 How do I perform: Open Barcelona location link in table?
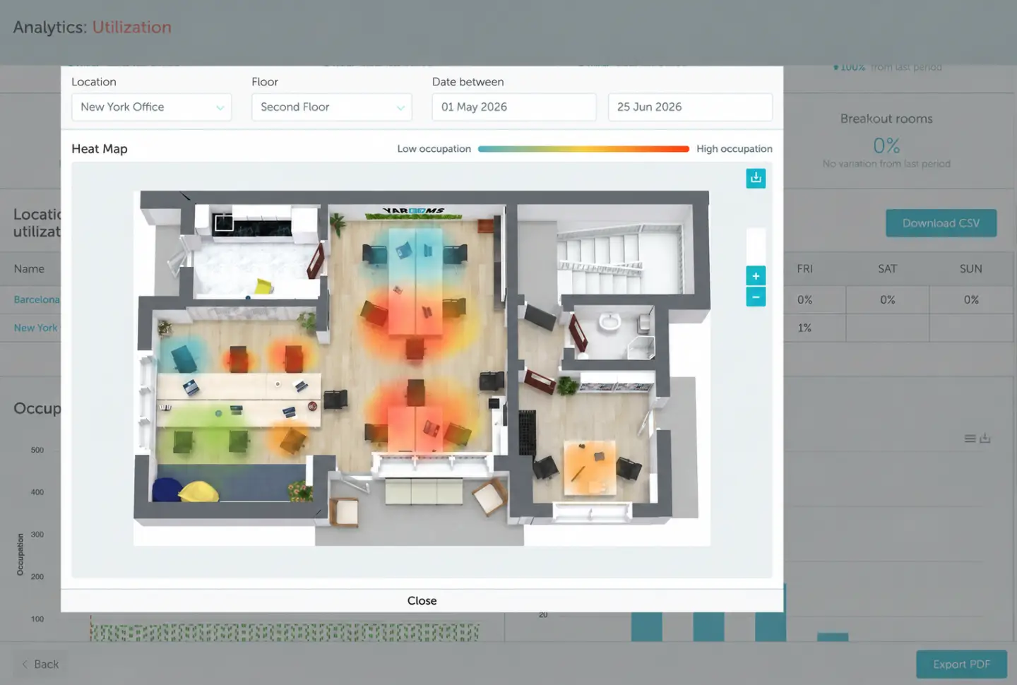coord(37,299)
